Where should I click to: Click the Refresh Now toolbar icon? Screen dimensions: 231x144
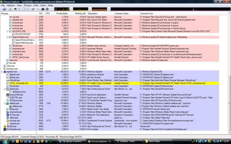(x=10, y=9)
